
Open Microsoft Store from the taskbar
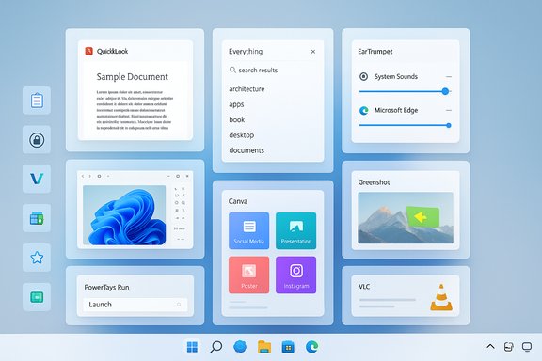click(x=288, y=347)
